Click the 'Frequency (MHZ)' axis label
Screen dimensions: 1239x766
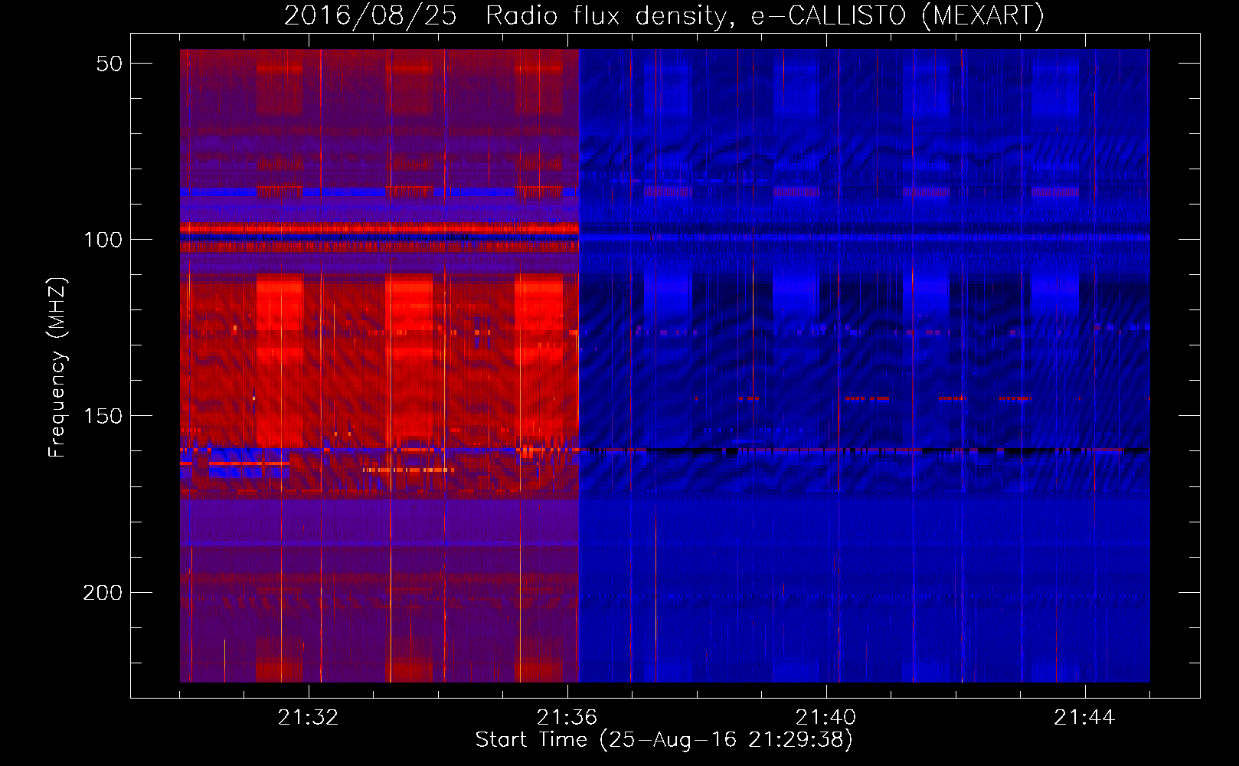(x=57, y=368)
